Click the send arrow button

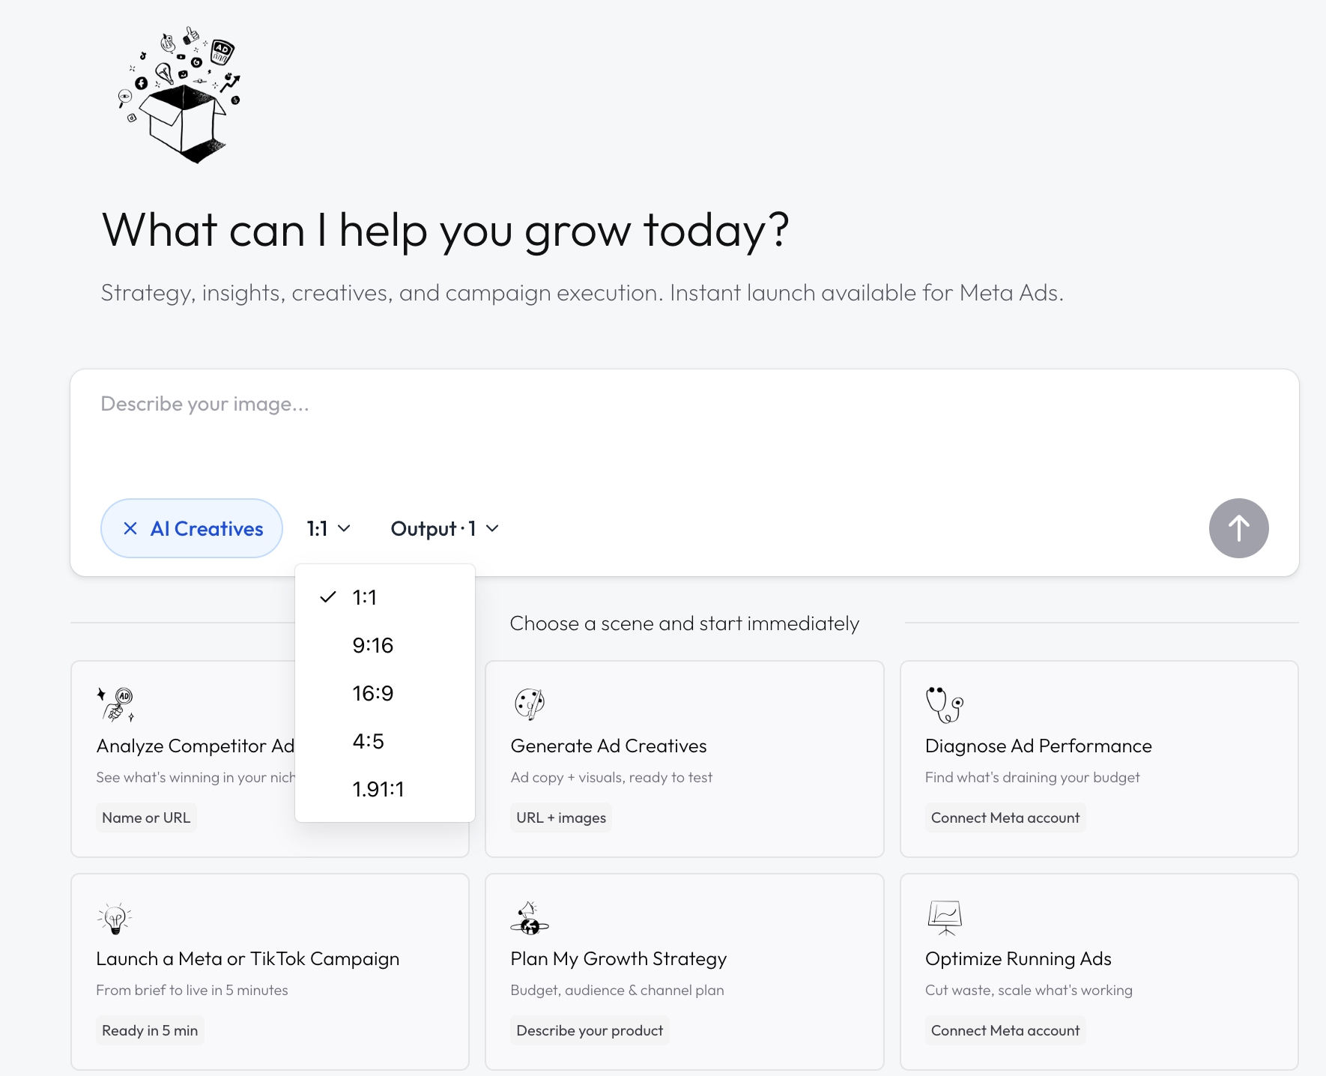pos(1238,528)
